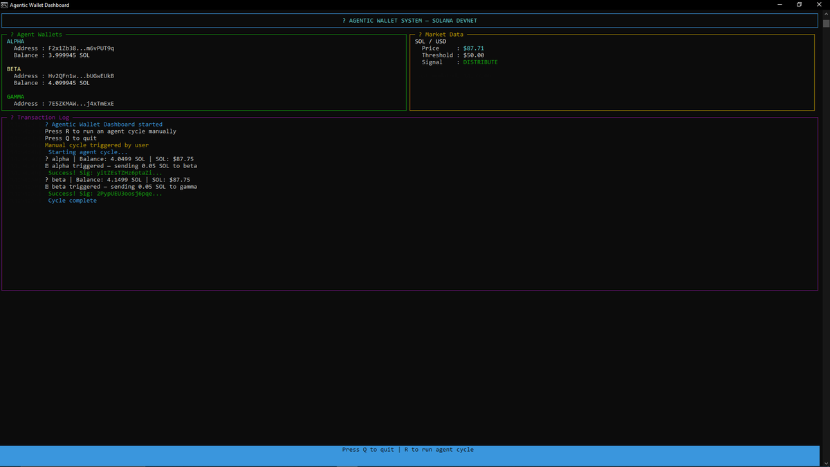Click the window title 'Agentic Wallet Dashboard'
The height and width of the screenshot is (467, 830).
pyautogui.click(x=39, y=5)
